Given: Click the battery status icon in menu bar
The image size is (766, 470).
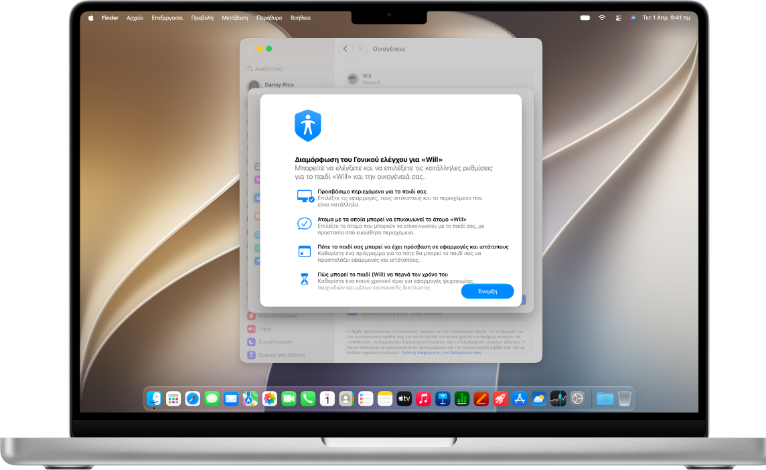Looking at the screenshot, I should pyautogui.click(x=585, y=17).
